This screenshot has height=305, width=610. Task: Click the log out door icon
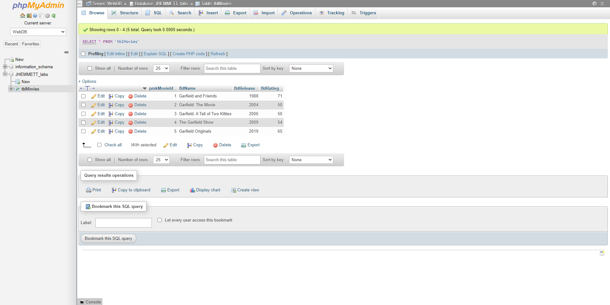(x=29, y=16)
